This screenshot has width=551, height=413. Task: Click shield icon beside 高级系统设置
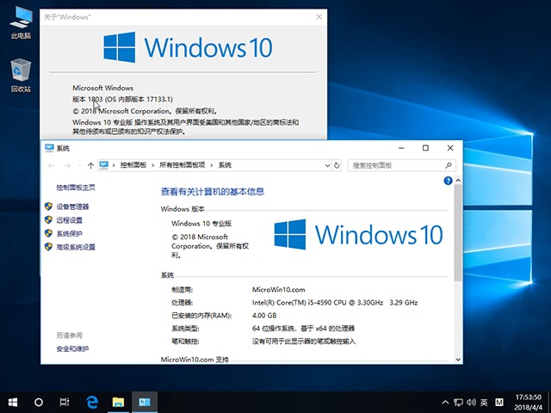[48, 247]
